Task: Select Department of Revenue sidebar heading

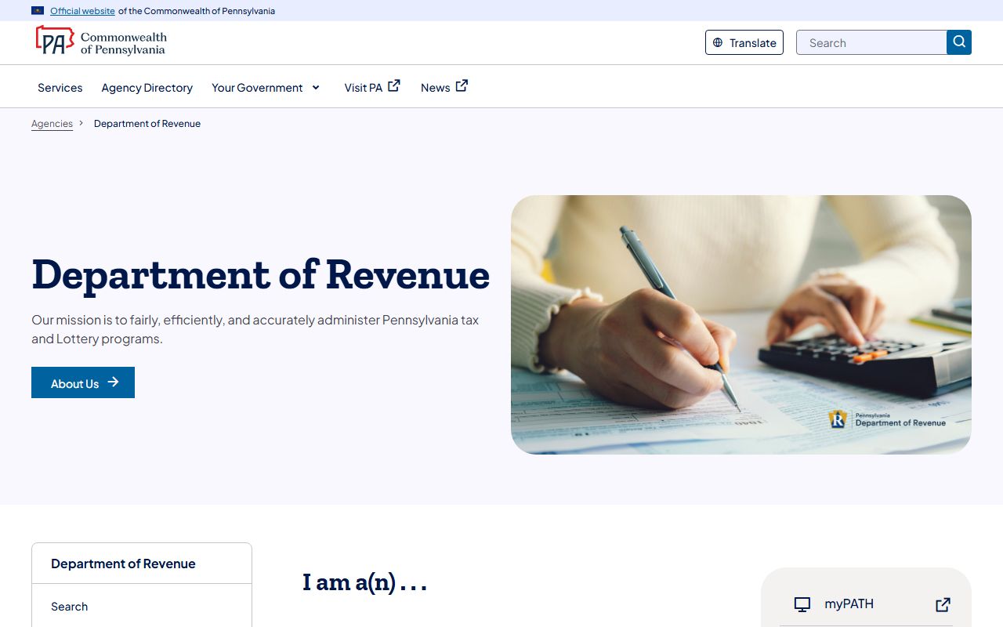Action: tap(123, 564)
